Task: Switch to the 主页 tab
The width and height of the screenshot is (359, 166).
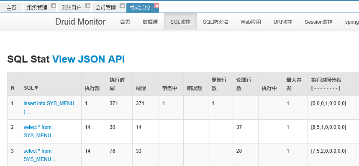Action: point(11,8)
